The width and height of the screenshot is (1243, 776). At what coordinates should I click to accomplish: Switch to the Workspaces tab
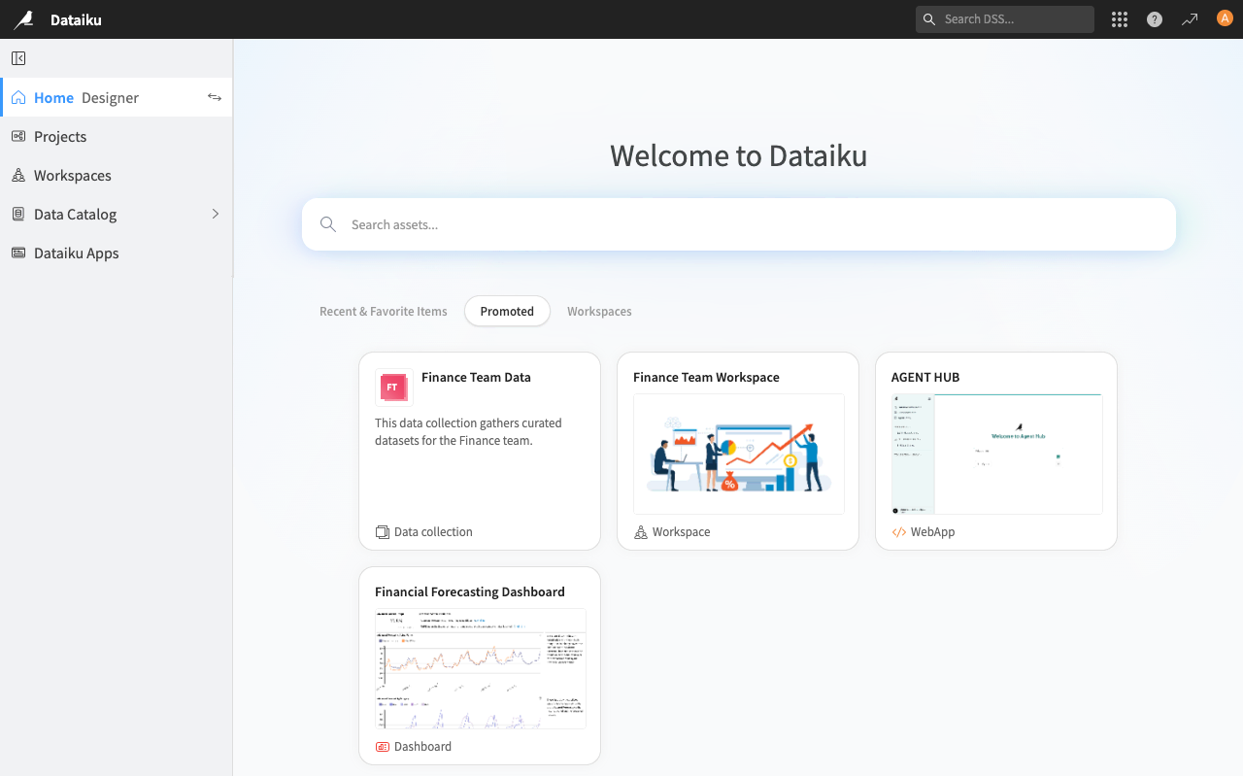tap(599, 312)
